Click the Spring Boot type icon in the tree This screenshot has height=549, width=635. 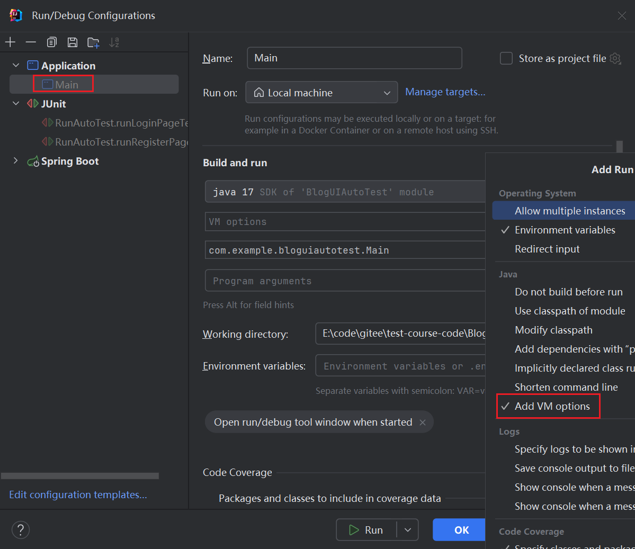coord(33,161)
